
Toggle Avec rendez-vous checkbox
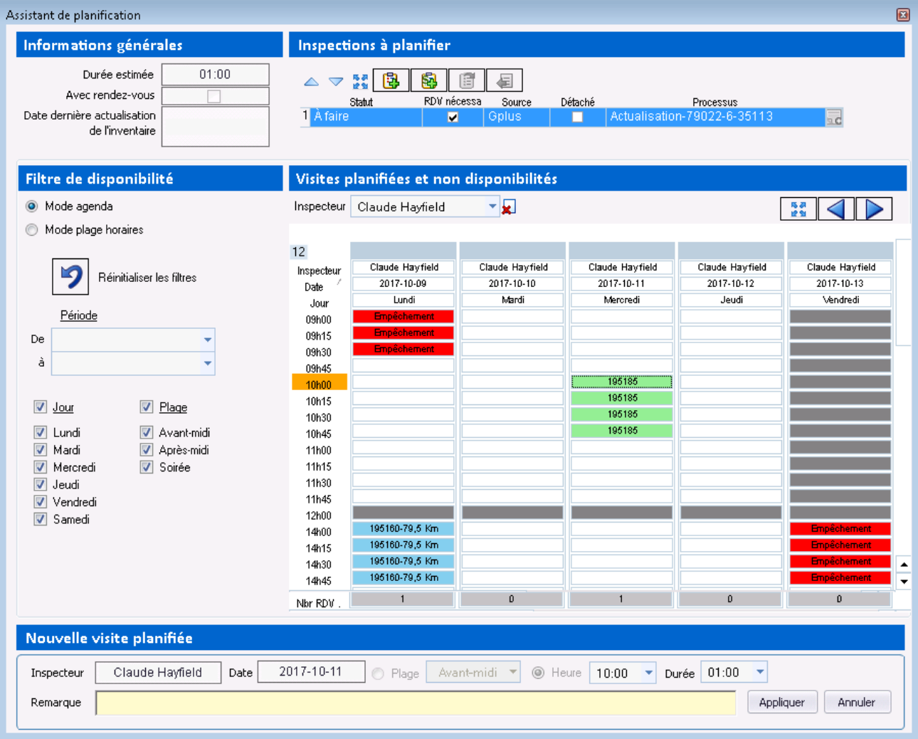[213, 96]
